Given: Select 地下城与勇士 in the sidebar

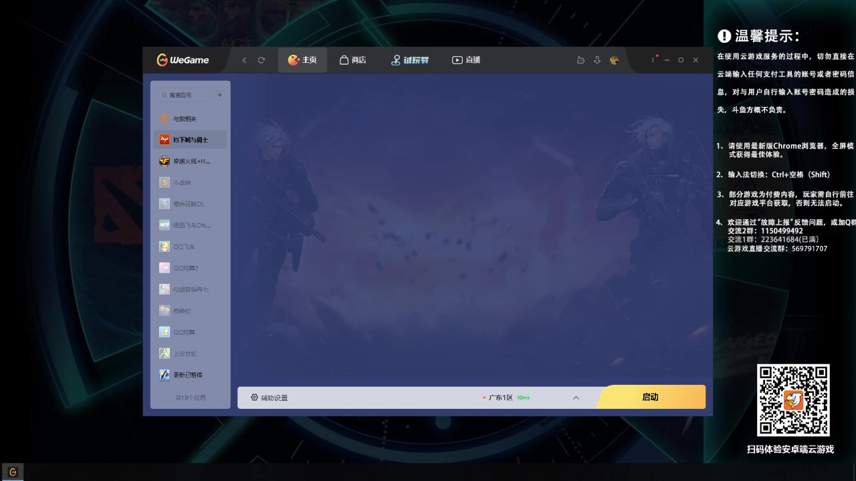Looking at the screenshot, I should [x=190, y=140].
